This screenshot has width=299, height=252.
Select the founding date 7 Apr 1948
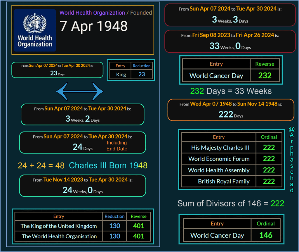coord(93,26)
